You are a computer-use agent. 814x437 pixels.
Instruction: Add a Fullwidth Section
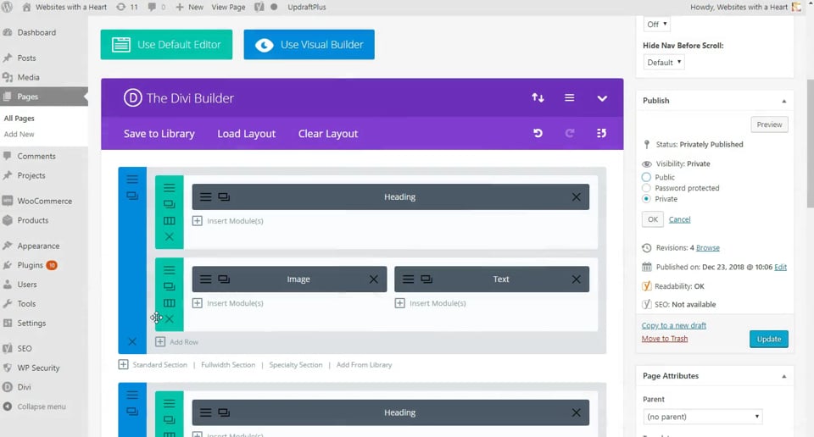click(228, 365)
